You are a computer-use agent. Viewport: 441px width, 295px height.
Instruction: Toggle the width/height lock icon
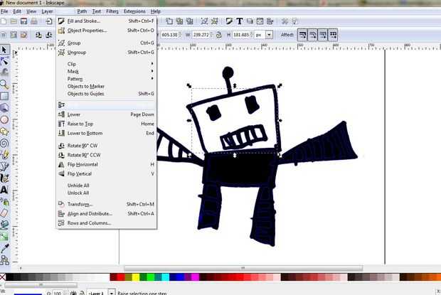point(219,35)
